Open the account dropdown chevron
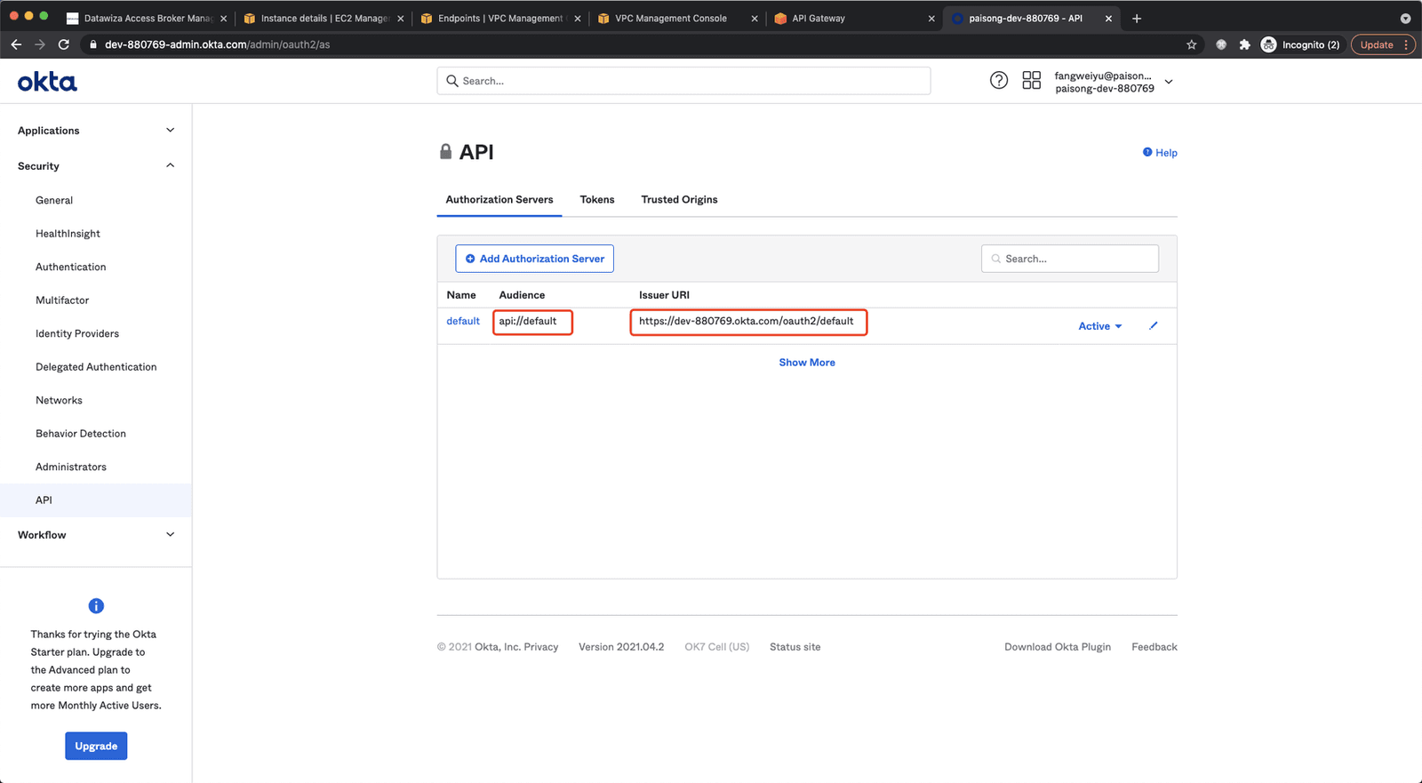The image size is (1422, 783). pos(1169,82)
